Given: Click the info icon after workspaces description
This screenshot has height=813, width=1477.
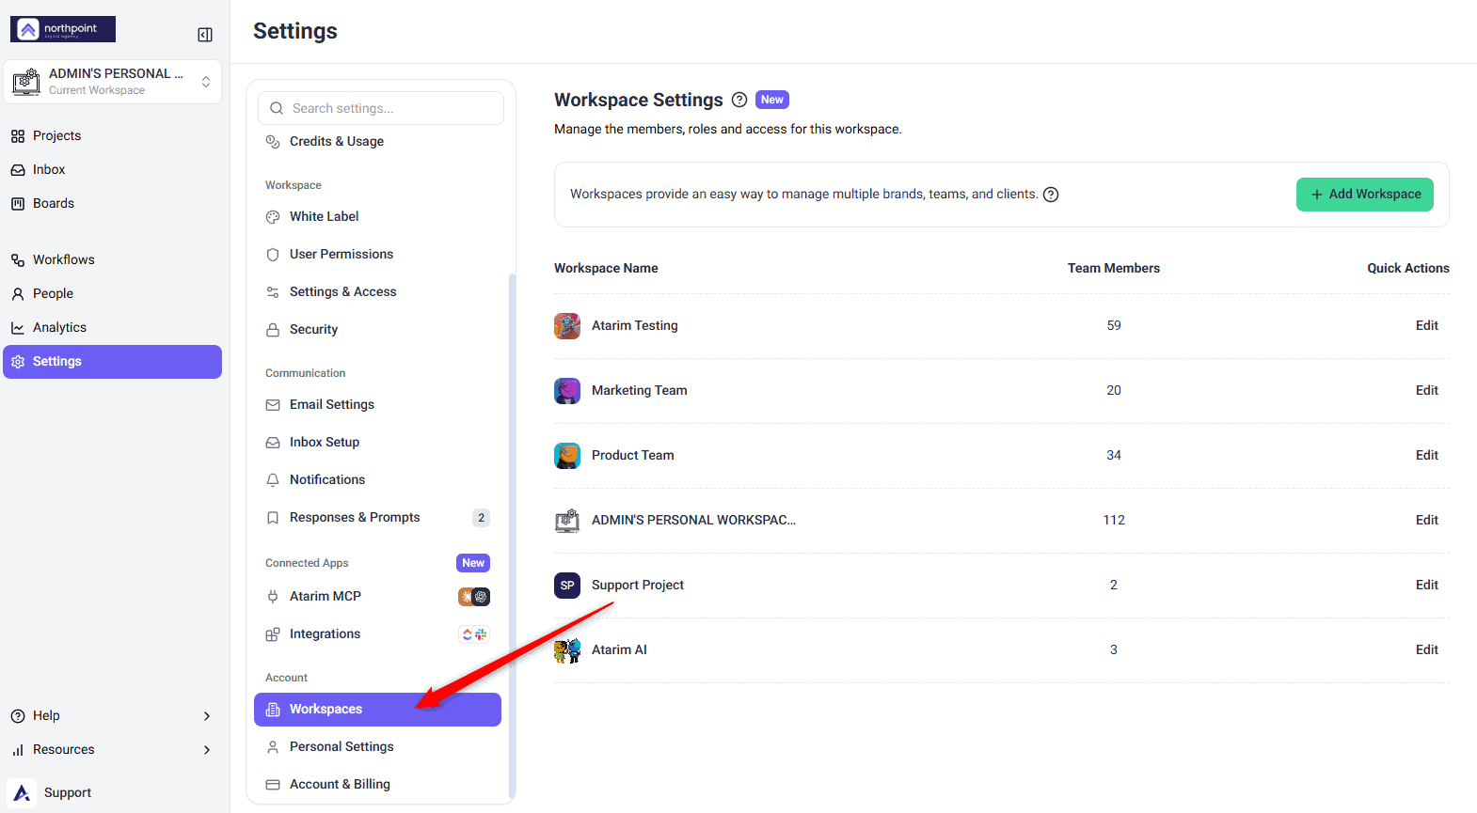Looking at the screenshot, I should tap(1051, 195).
